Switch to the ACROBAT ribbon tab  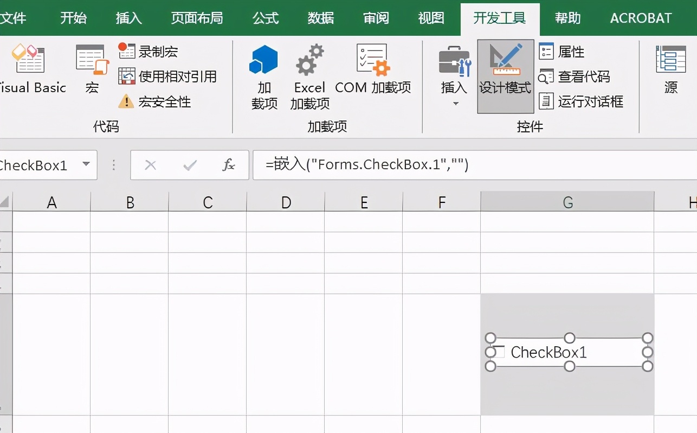pos(640,17)
